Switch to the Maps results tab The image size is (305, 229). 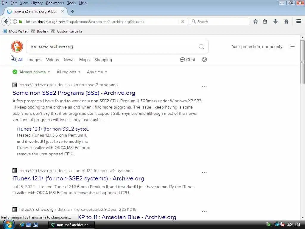(84, 60)
